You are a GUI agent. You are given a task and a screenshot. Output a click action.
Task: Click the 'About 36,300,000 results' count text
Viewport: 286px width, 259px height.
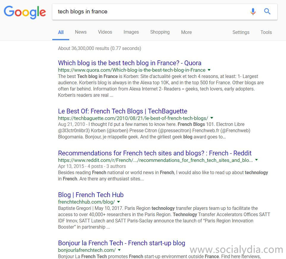99,49
